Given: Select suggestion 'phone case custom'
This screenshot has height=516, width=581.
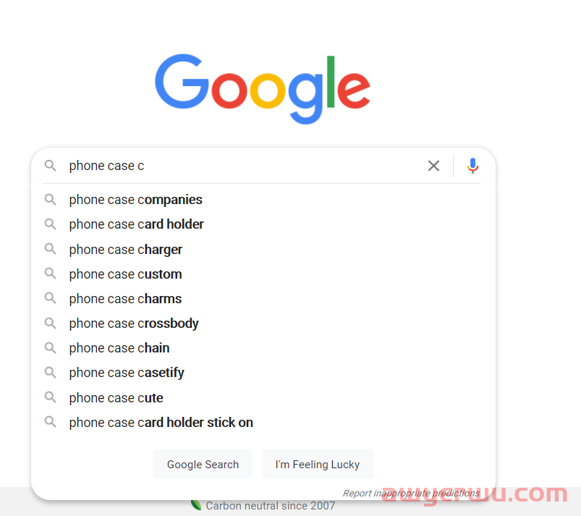Looking at the screenshot, I should point(263,274).
